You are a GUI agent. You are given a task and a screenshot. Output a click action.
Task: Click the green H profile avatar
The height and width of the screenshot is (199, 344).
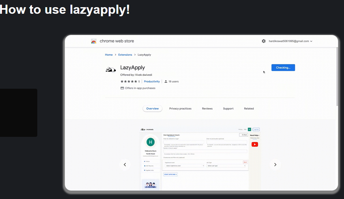pyautogui.click(x=150, y=142)
